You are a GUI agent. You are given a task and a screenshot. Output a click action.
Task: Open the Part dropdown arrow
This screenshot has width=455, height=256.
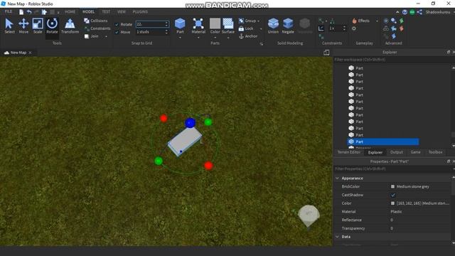click(x=180, y=38)
